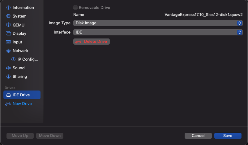Click the Sharing person icon
The image size is (248, 145).
tap(8, 77)
